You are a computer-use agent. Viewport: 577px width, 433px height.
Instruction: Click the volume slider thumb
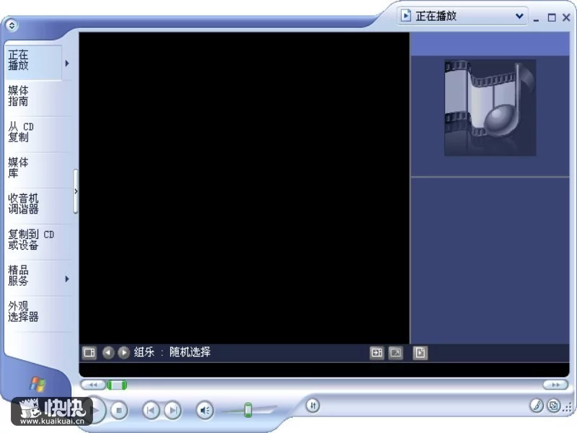[248, 410]
